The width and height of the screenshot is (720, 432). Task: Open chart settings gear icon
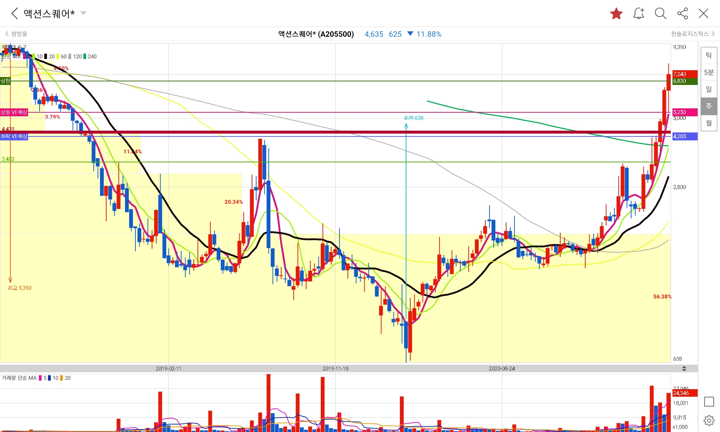709,420
